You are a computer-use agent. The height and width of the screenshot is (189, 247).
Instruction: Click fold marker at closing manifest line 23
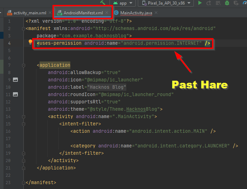tap(24, 183)
